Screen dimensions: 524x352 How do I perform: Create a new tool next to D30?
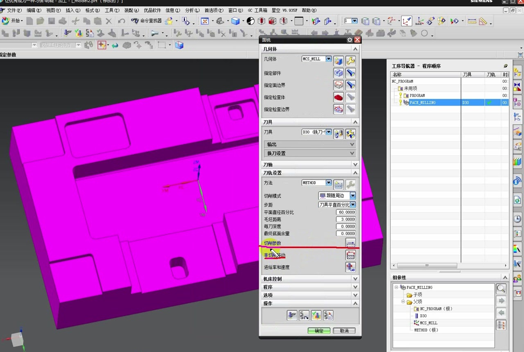[339, 134]
